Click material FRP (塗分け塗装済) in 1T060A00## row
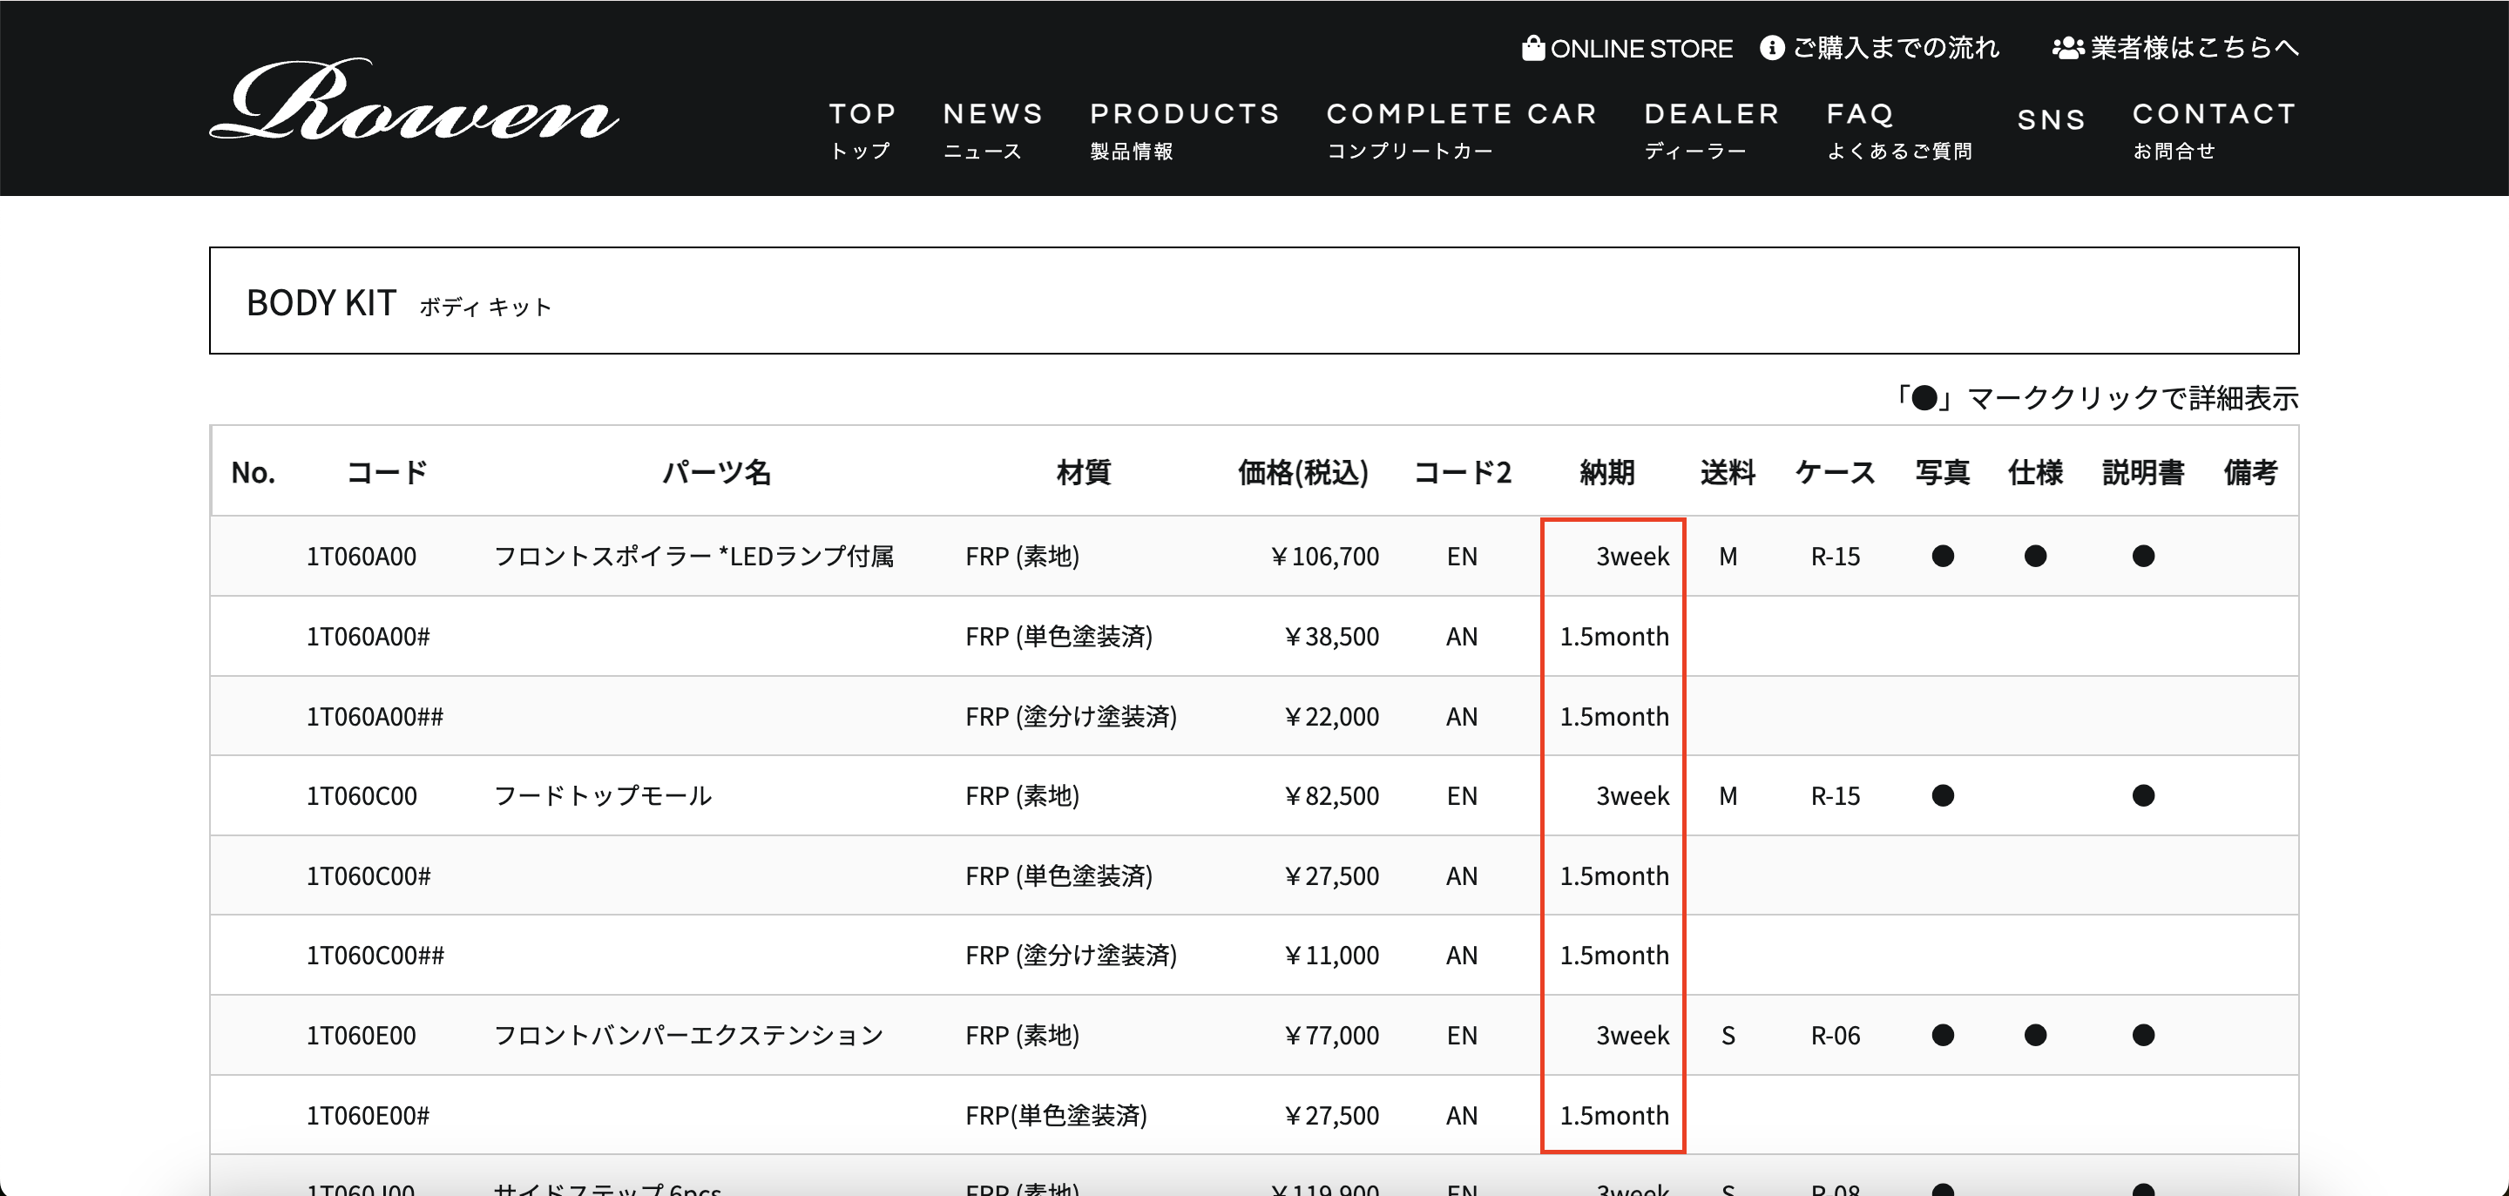This screenshot has width=2509, height=1196. point(1072,717)
